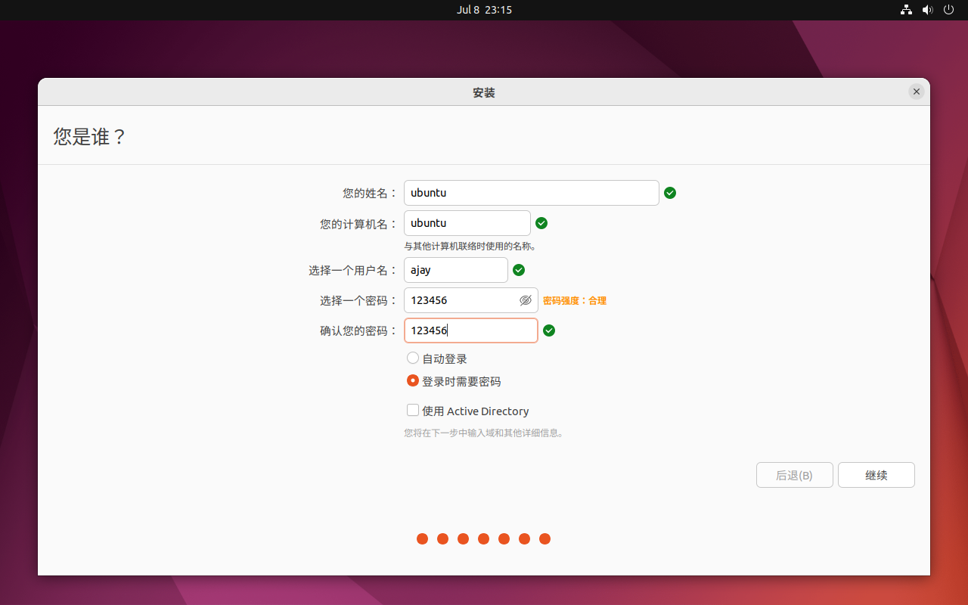
Task: Click the 您的计算机名 input field
Action: tap(467, 223)
